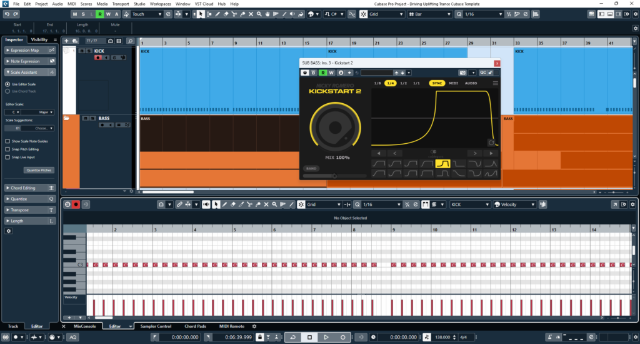Switch to the Visibility tab

point(39,39)
